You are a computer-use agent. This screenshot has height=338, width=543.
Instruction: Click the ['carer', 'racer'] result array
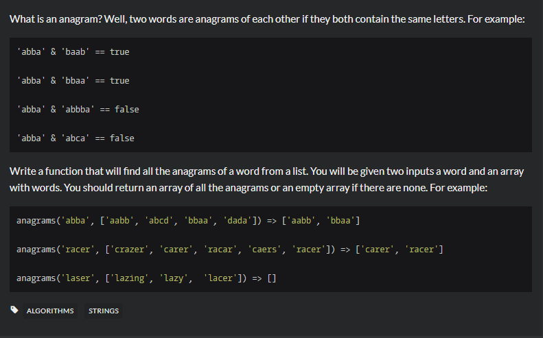[x=399, y=250]
